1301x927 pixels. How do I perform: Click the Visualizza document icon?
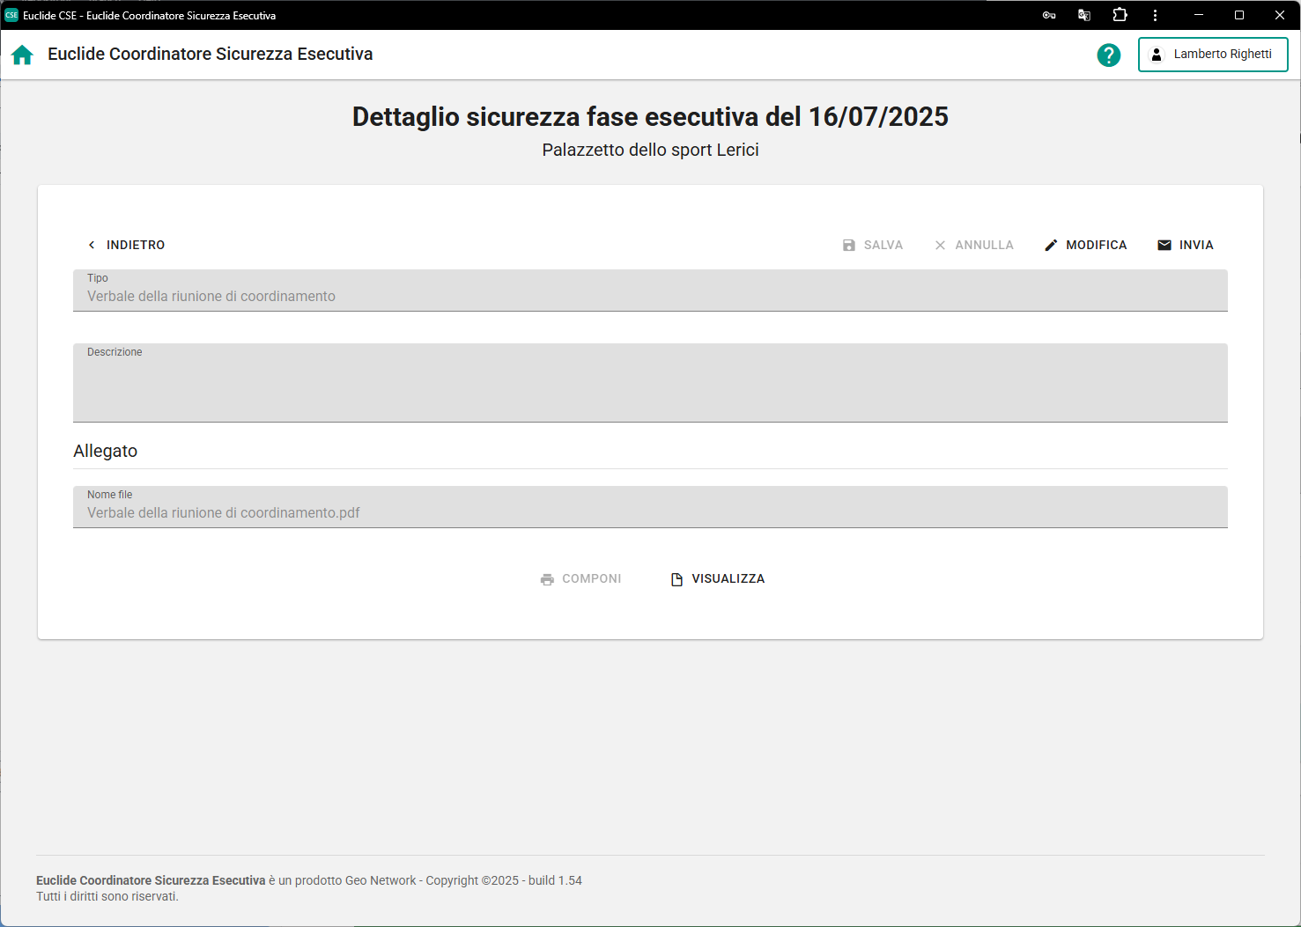(676, 579)
